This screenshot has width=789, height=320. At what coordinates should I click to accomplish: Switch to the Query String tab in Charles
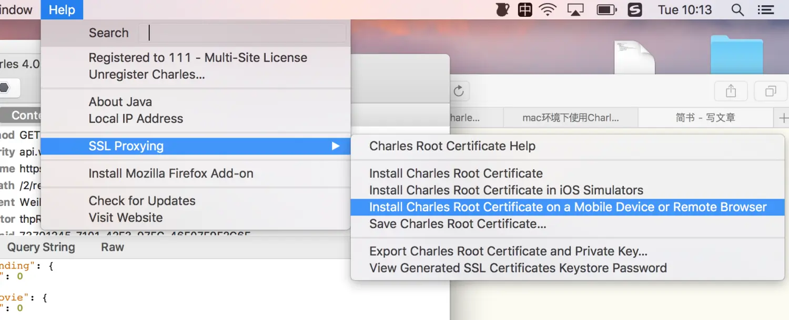click(41, 247)
